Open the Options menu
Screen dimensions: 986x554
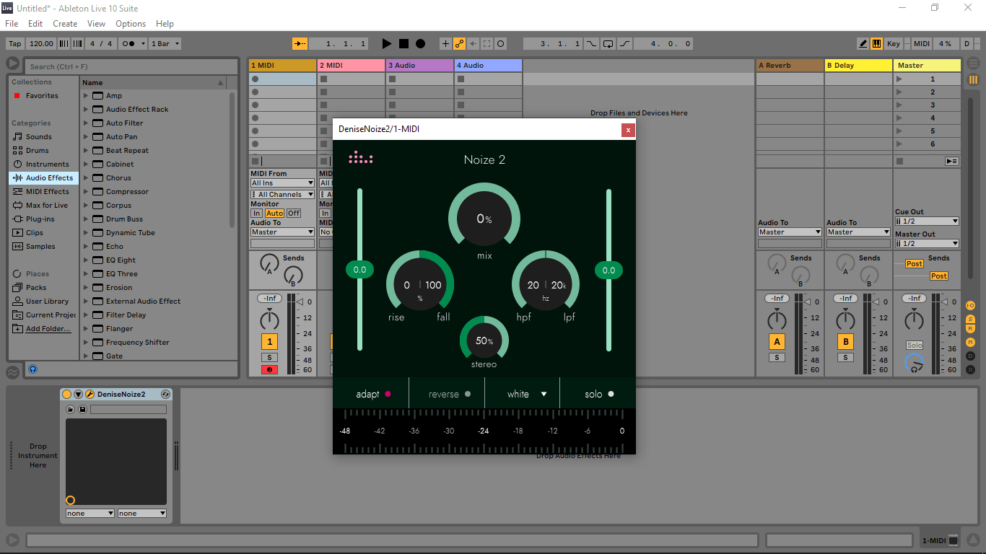point(131,24)
